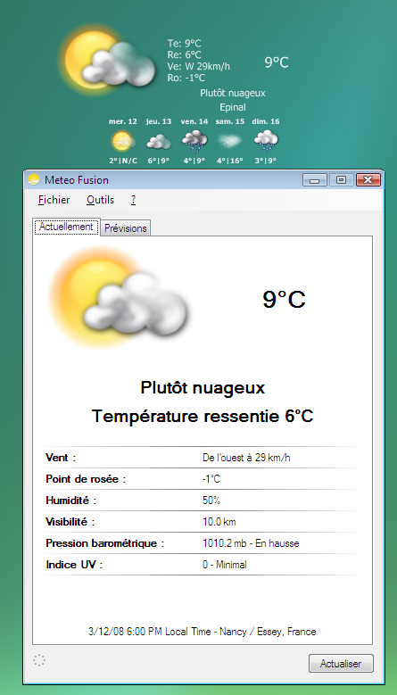Click the current weather icon in Actuellement tab
This screenshot has width=397, height=695.
tap(119, 298)
